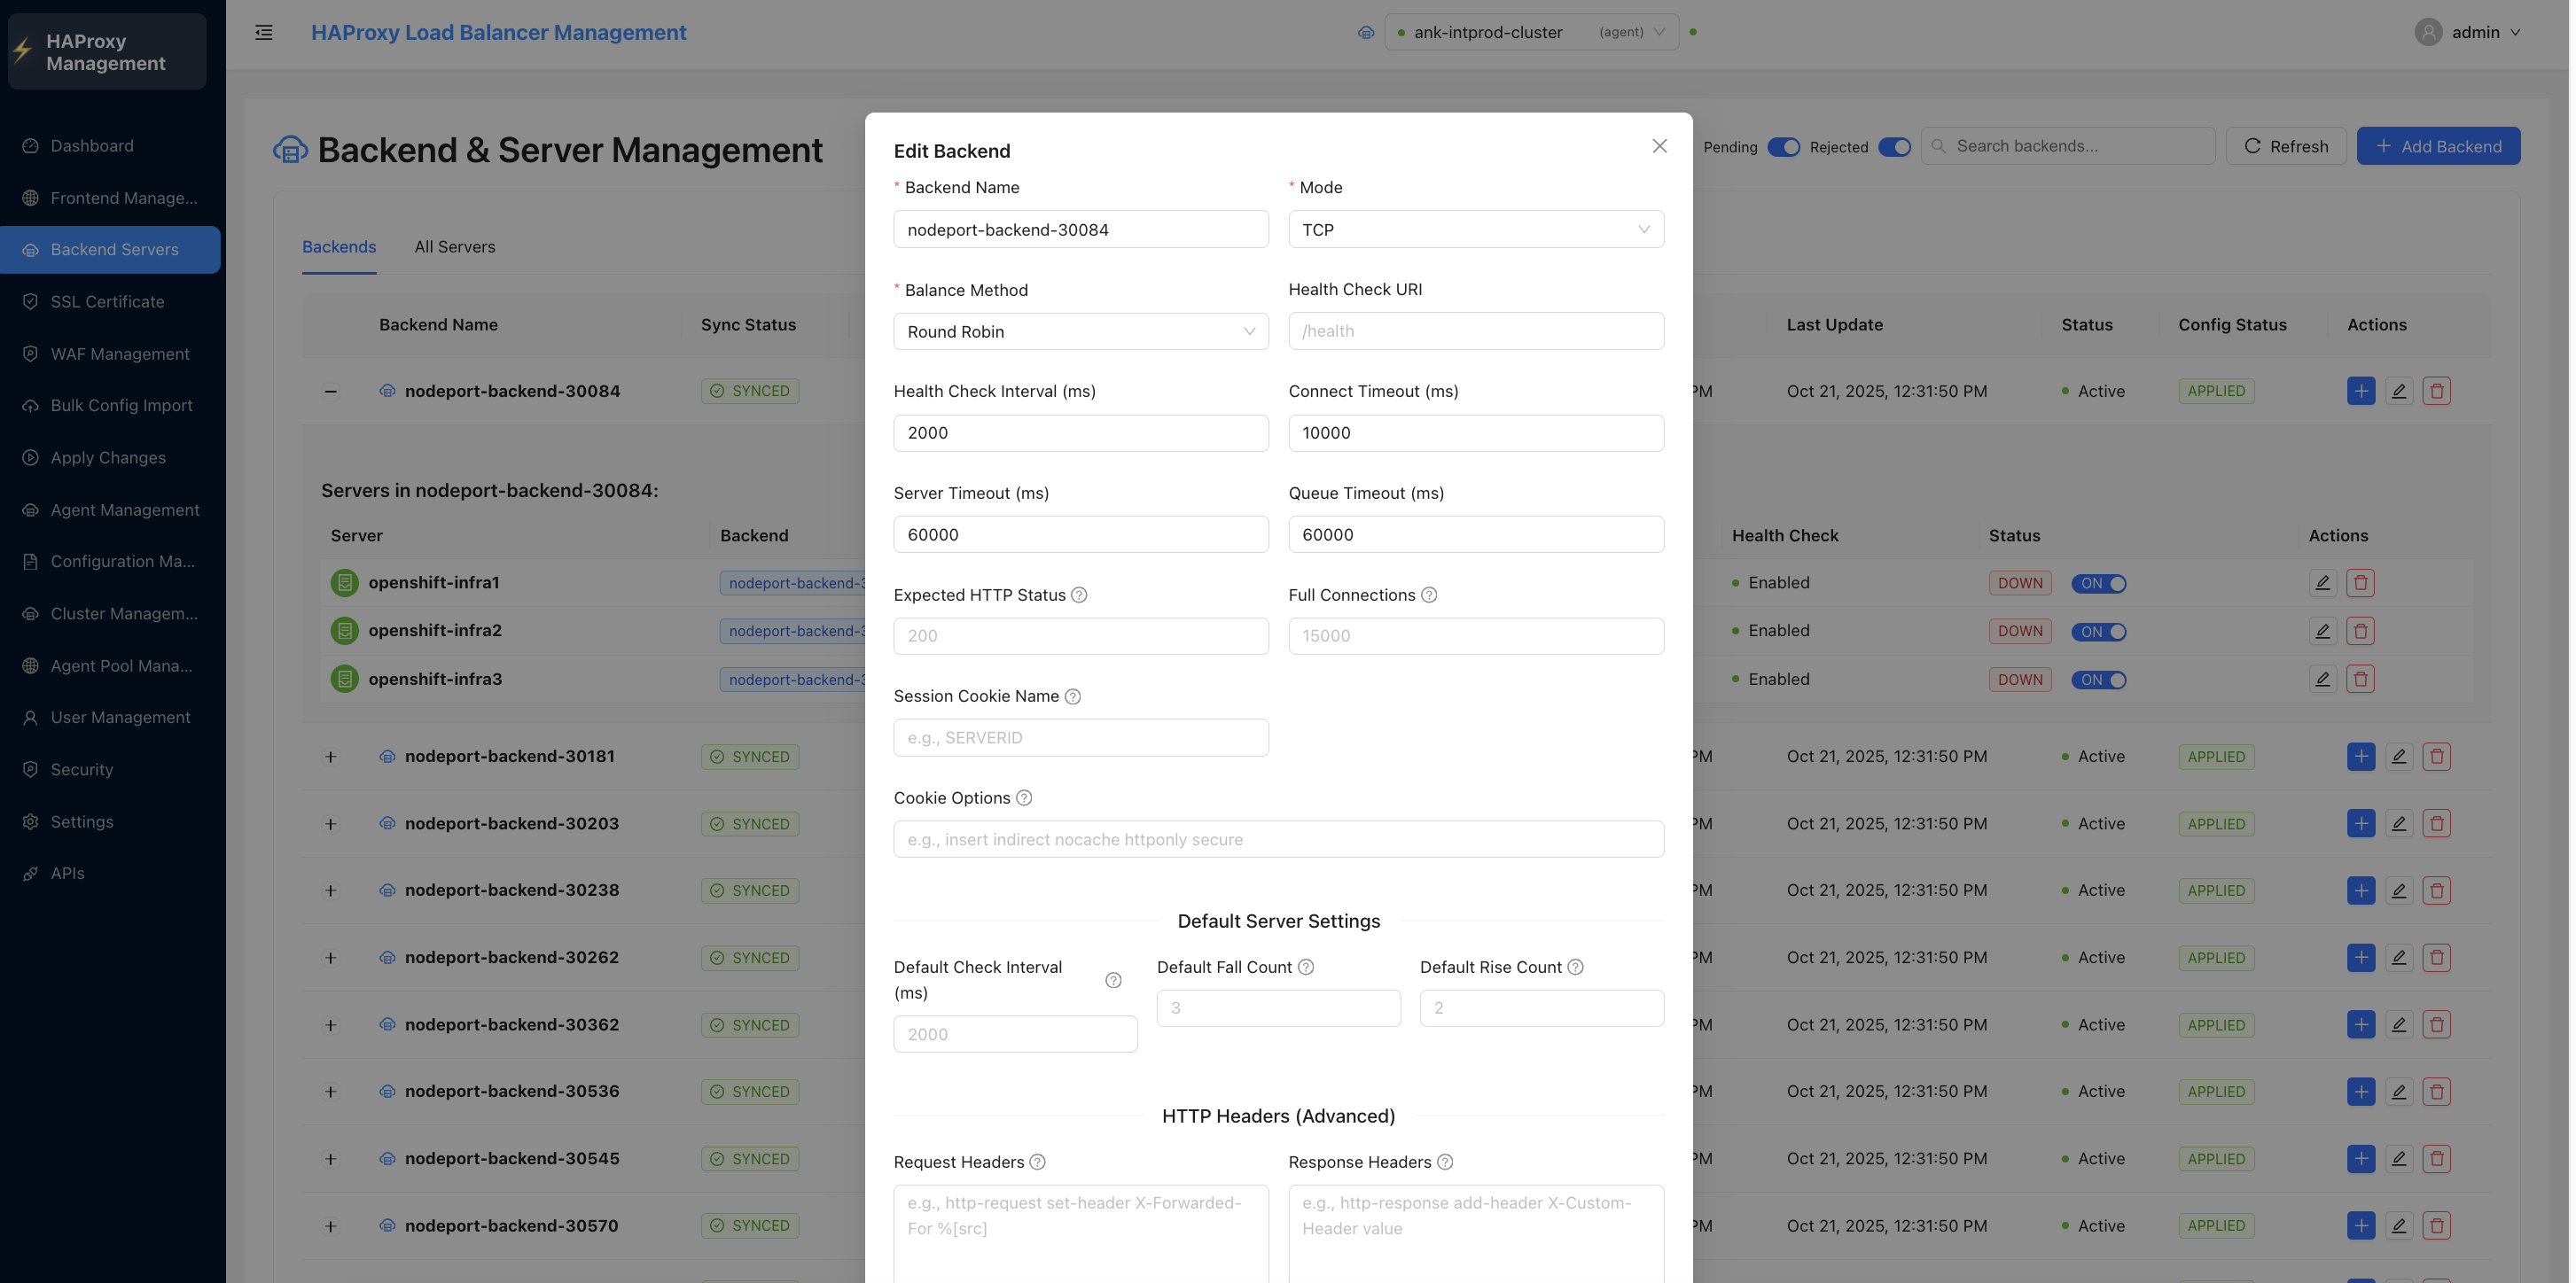Screen dimensions: 2576x1283
Task: Open Dashboard in the sidebar
Action: (110, 146)
